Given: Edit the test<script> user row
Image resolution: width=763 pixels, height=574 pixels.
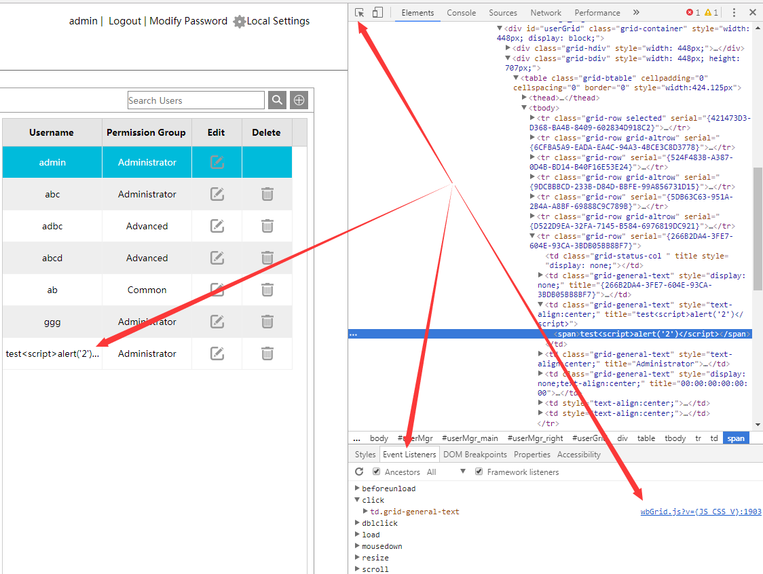Looking at the screenshot, I should (217, 353).
